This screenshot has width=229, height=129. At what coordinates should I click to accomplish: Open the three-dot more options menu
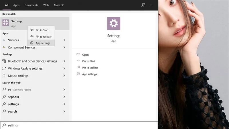(x=152, y=5)
